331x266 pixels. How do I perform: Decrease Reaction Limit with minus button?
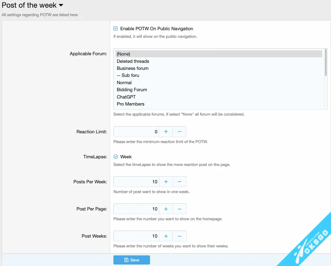click(x=180, y=132)
